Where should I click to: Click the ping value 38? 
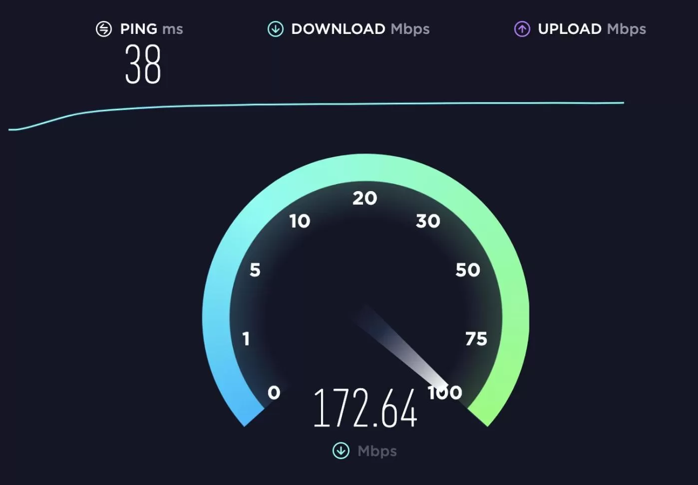click(x=143, y=64)
